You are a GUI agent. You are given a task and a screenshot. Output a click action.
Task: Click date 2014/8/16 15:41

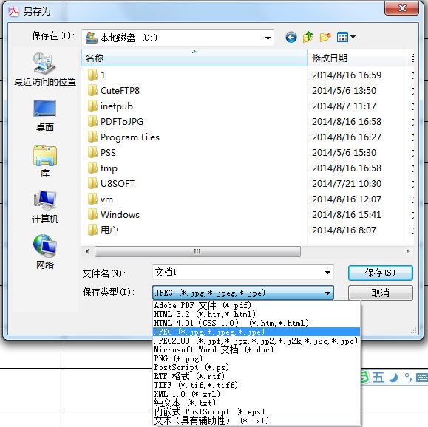click(347, 215)
